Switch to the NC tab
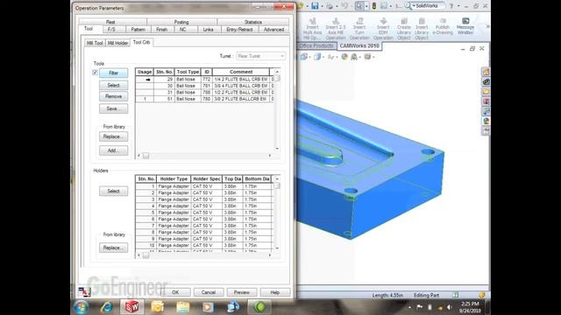Viewport: 561px width, 315px height. 183,30
